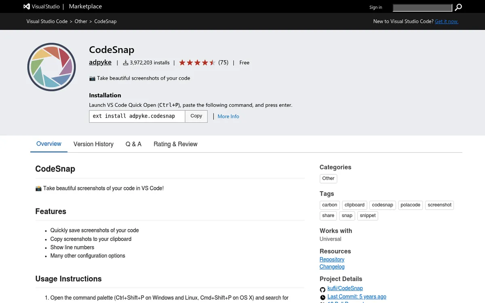This screenshot has height=303, width=485.
Task: Click the Works with heading
Action: (336, 231)
